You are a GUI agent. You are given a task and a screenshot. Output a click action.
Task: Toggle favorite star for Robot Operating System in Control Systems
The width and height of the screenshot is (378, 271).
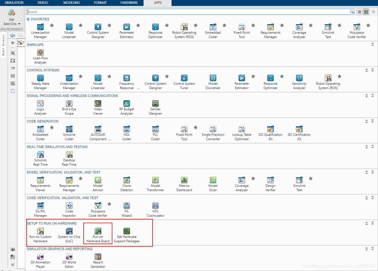[339, 76]
